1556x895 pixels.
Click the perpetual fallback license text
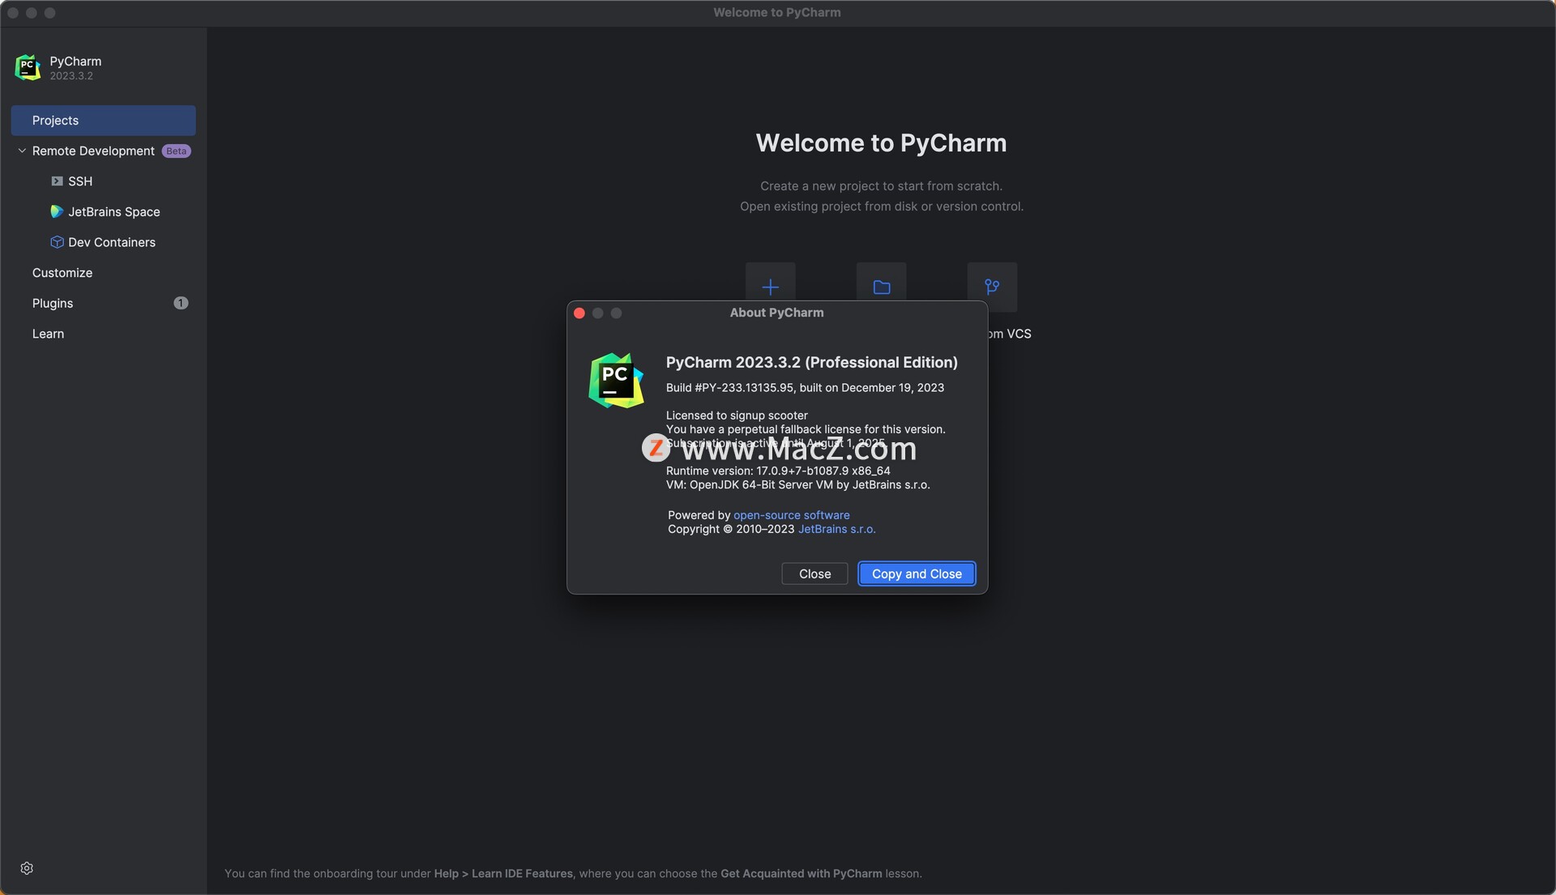pyautogui.click(x=806, y=429)
